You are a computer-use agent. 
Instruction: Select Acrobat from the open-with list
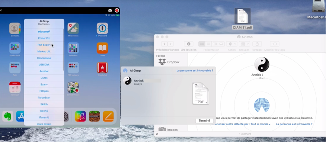click(x=44, y=71)
